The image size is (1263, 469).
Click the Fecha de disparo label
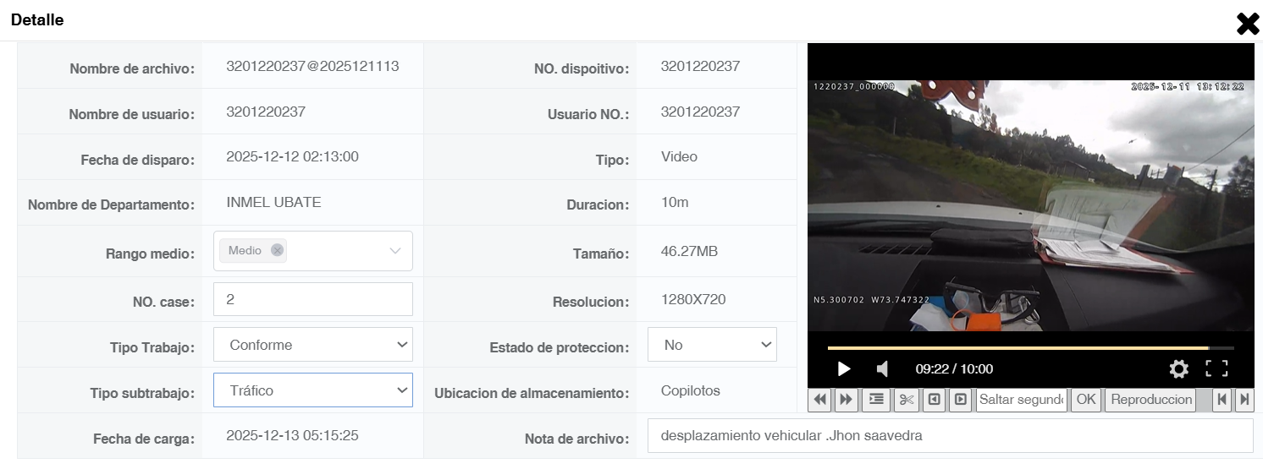(x=138, y=160)
